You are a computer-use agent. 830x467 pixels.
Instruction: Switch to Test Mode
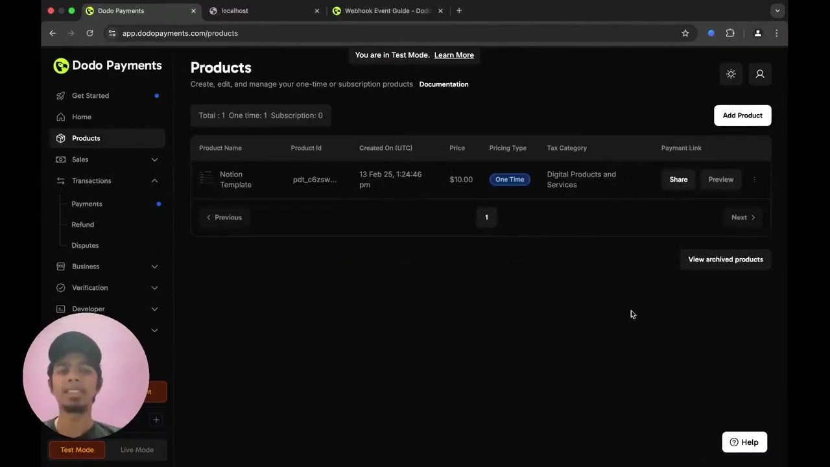tap(77, 449)
